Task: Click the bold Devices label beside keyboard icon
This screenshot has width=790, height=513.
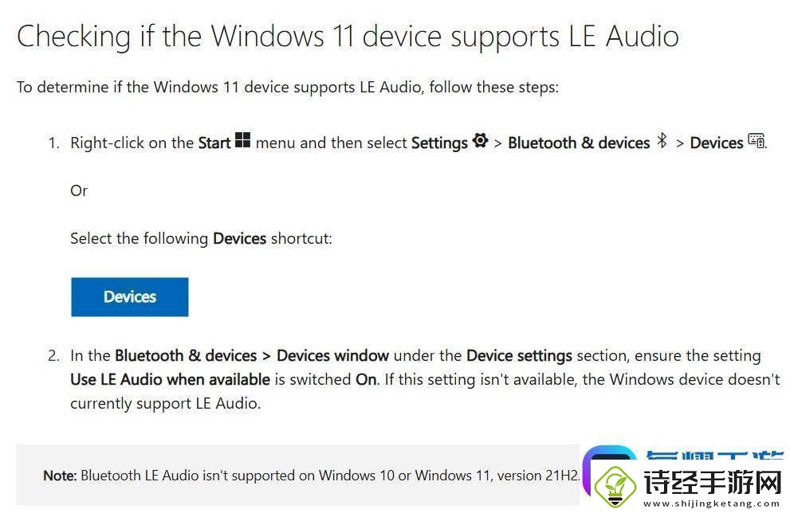Action: (x=717, y=143)
